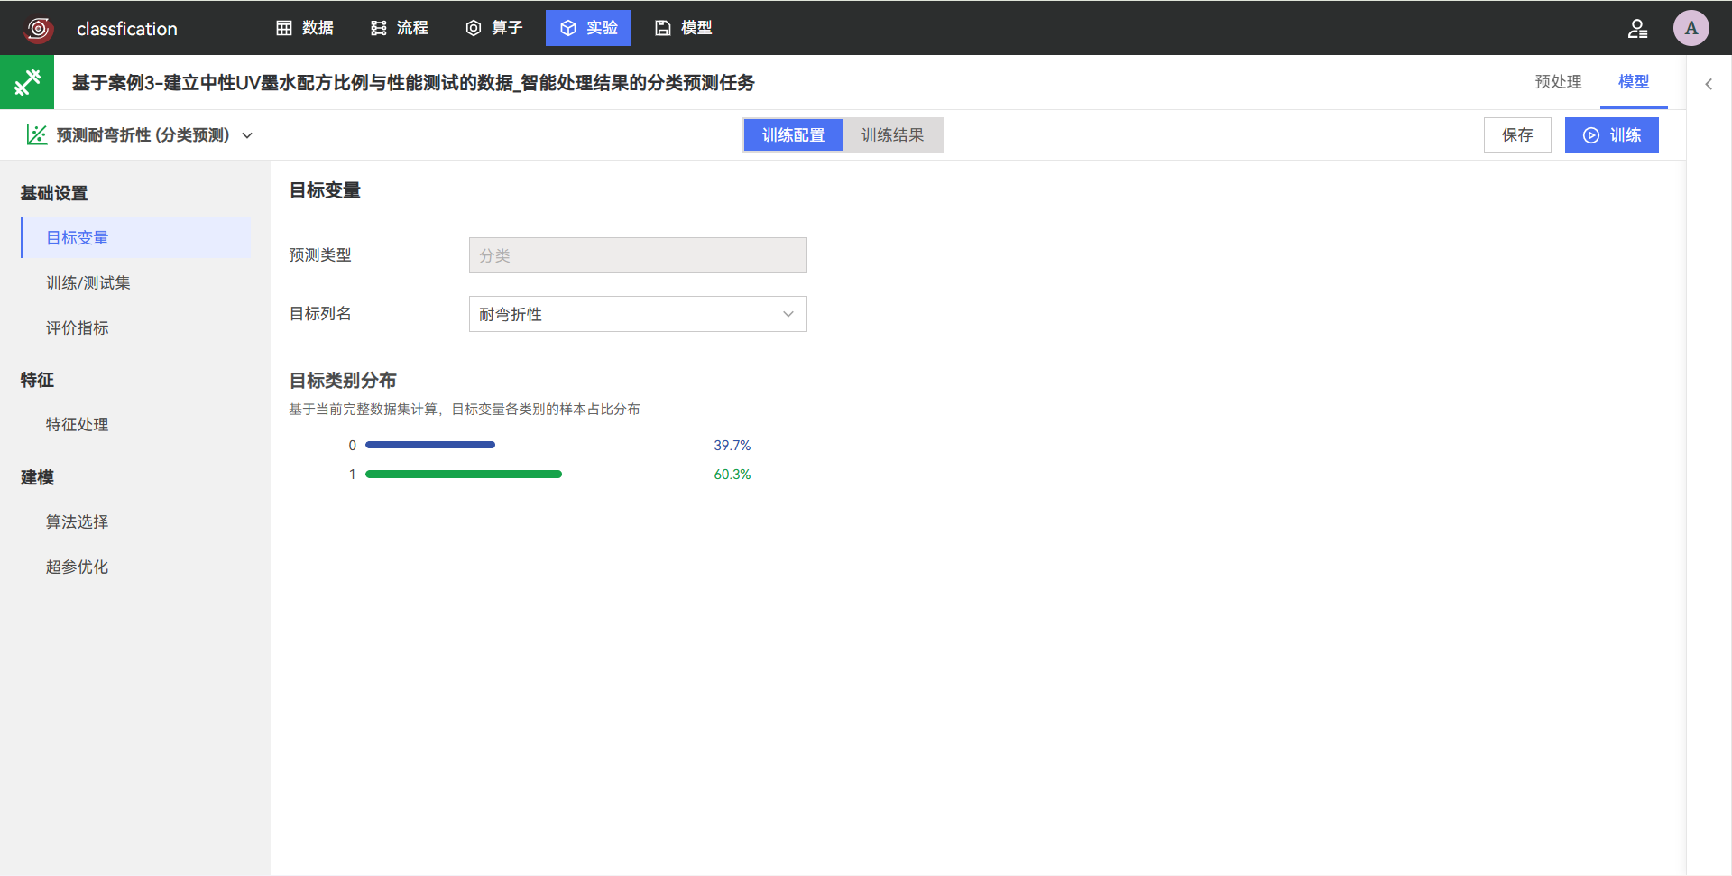1732x876 pixels.
Task: Click the experiment title text
Action: 413,83
